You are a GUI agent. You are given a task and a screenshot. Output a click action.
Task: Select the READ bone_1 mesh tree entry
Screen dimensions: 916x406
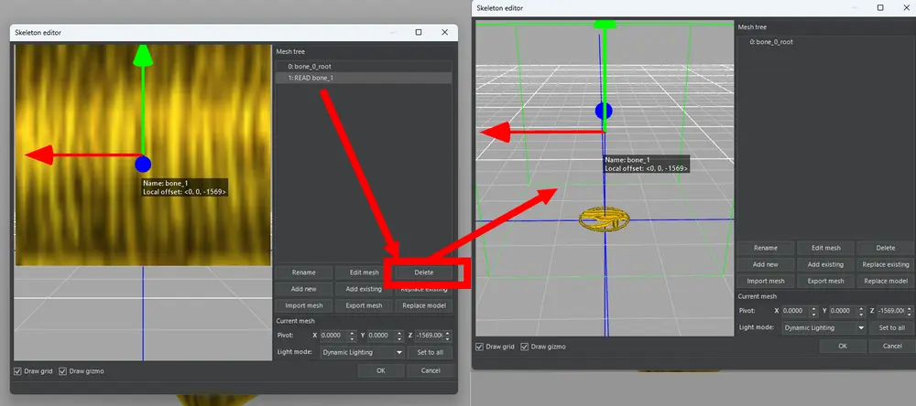coord(308,79)
